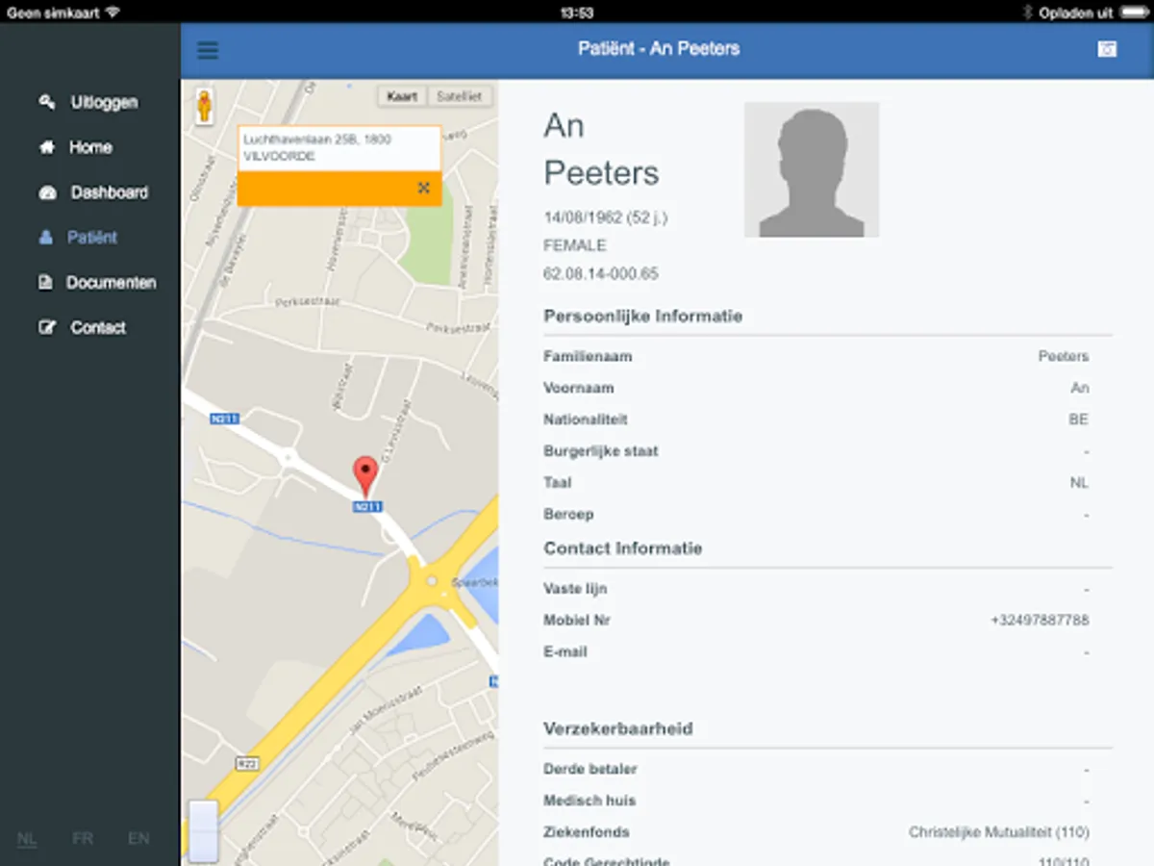1154x866 pixels.
Task: Switch language to NL
Action: pyautogui.click(x=27, y=839)
